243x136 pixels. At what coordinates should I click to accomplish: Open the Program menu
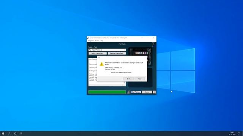90,41
